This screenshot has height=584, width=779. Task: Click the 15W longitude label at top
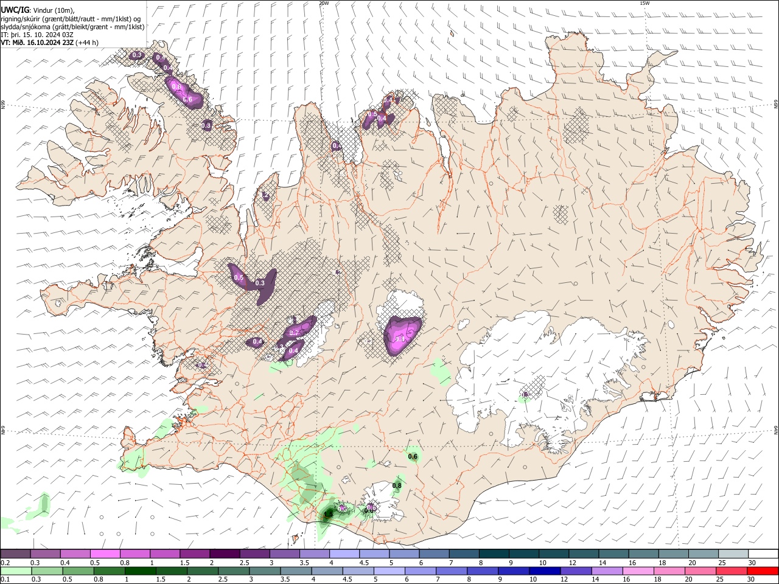pos(645,3)
